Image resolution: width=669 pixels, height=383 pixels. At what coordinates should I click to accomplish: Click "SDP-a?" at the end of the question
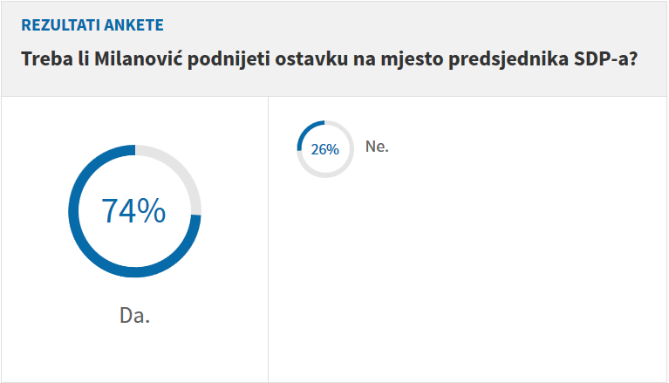(607, 61)
